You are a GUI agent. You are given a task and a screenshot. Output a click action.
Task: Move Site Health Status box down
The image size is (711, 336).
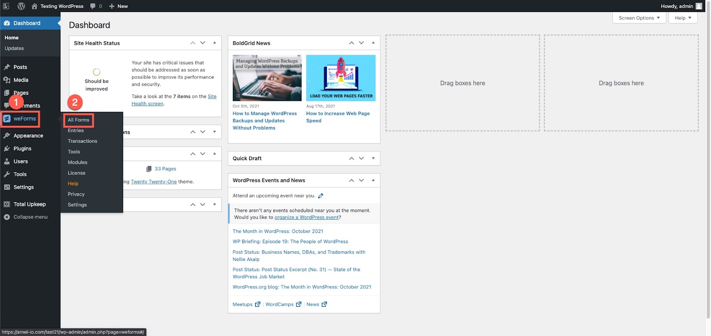203,43
